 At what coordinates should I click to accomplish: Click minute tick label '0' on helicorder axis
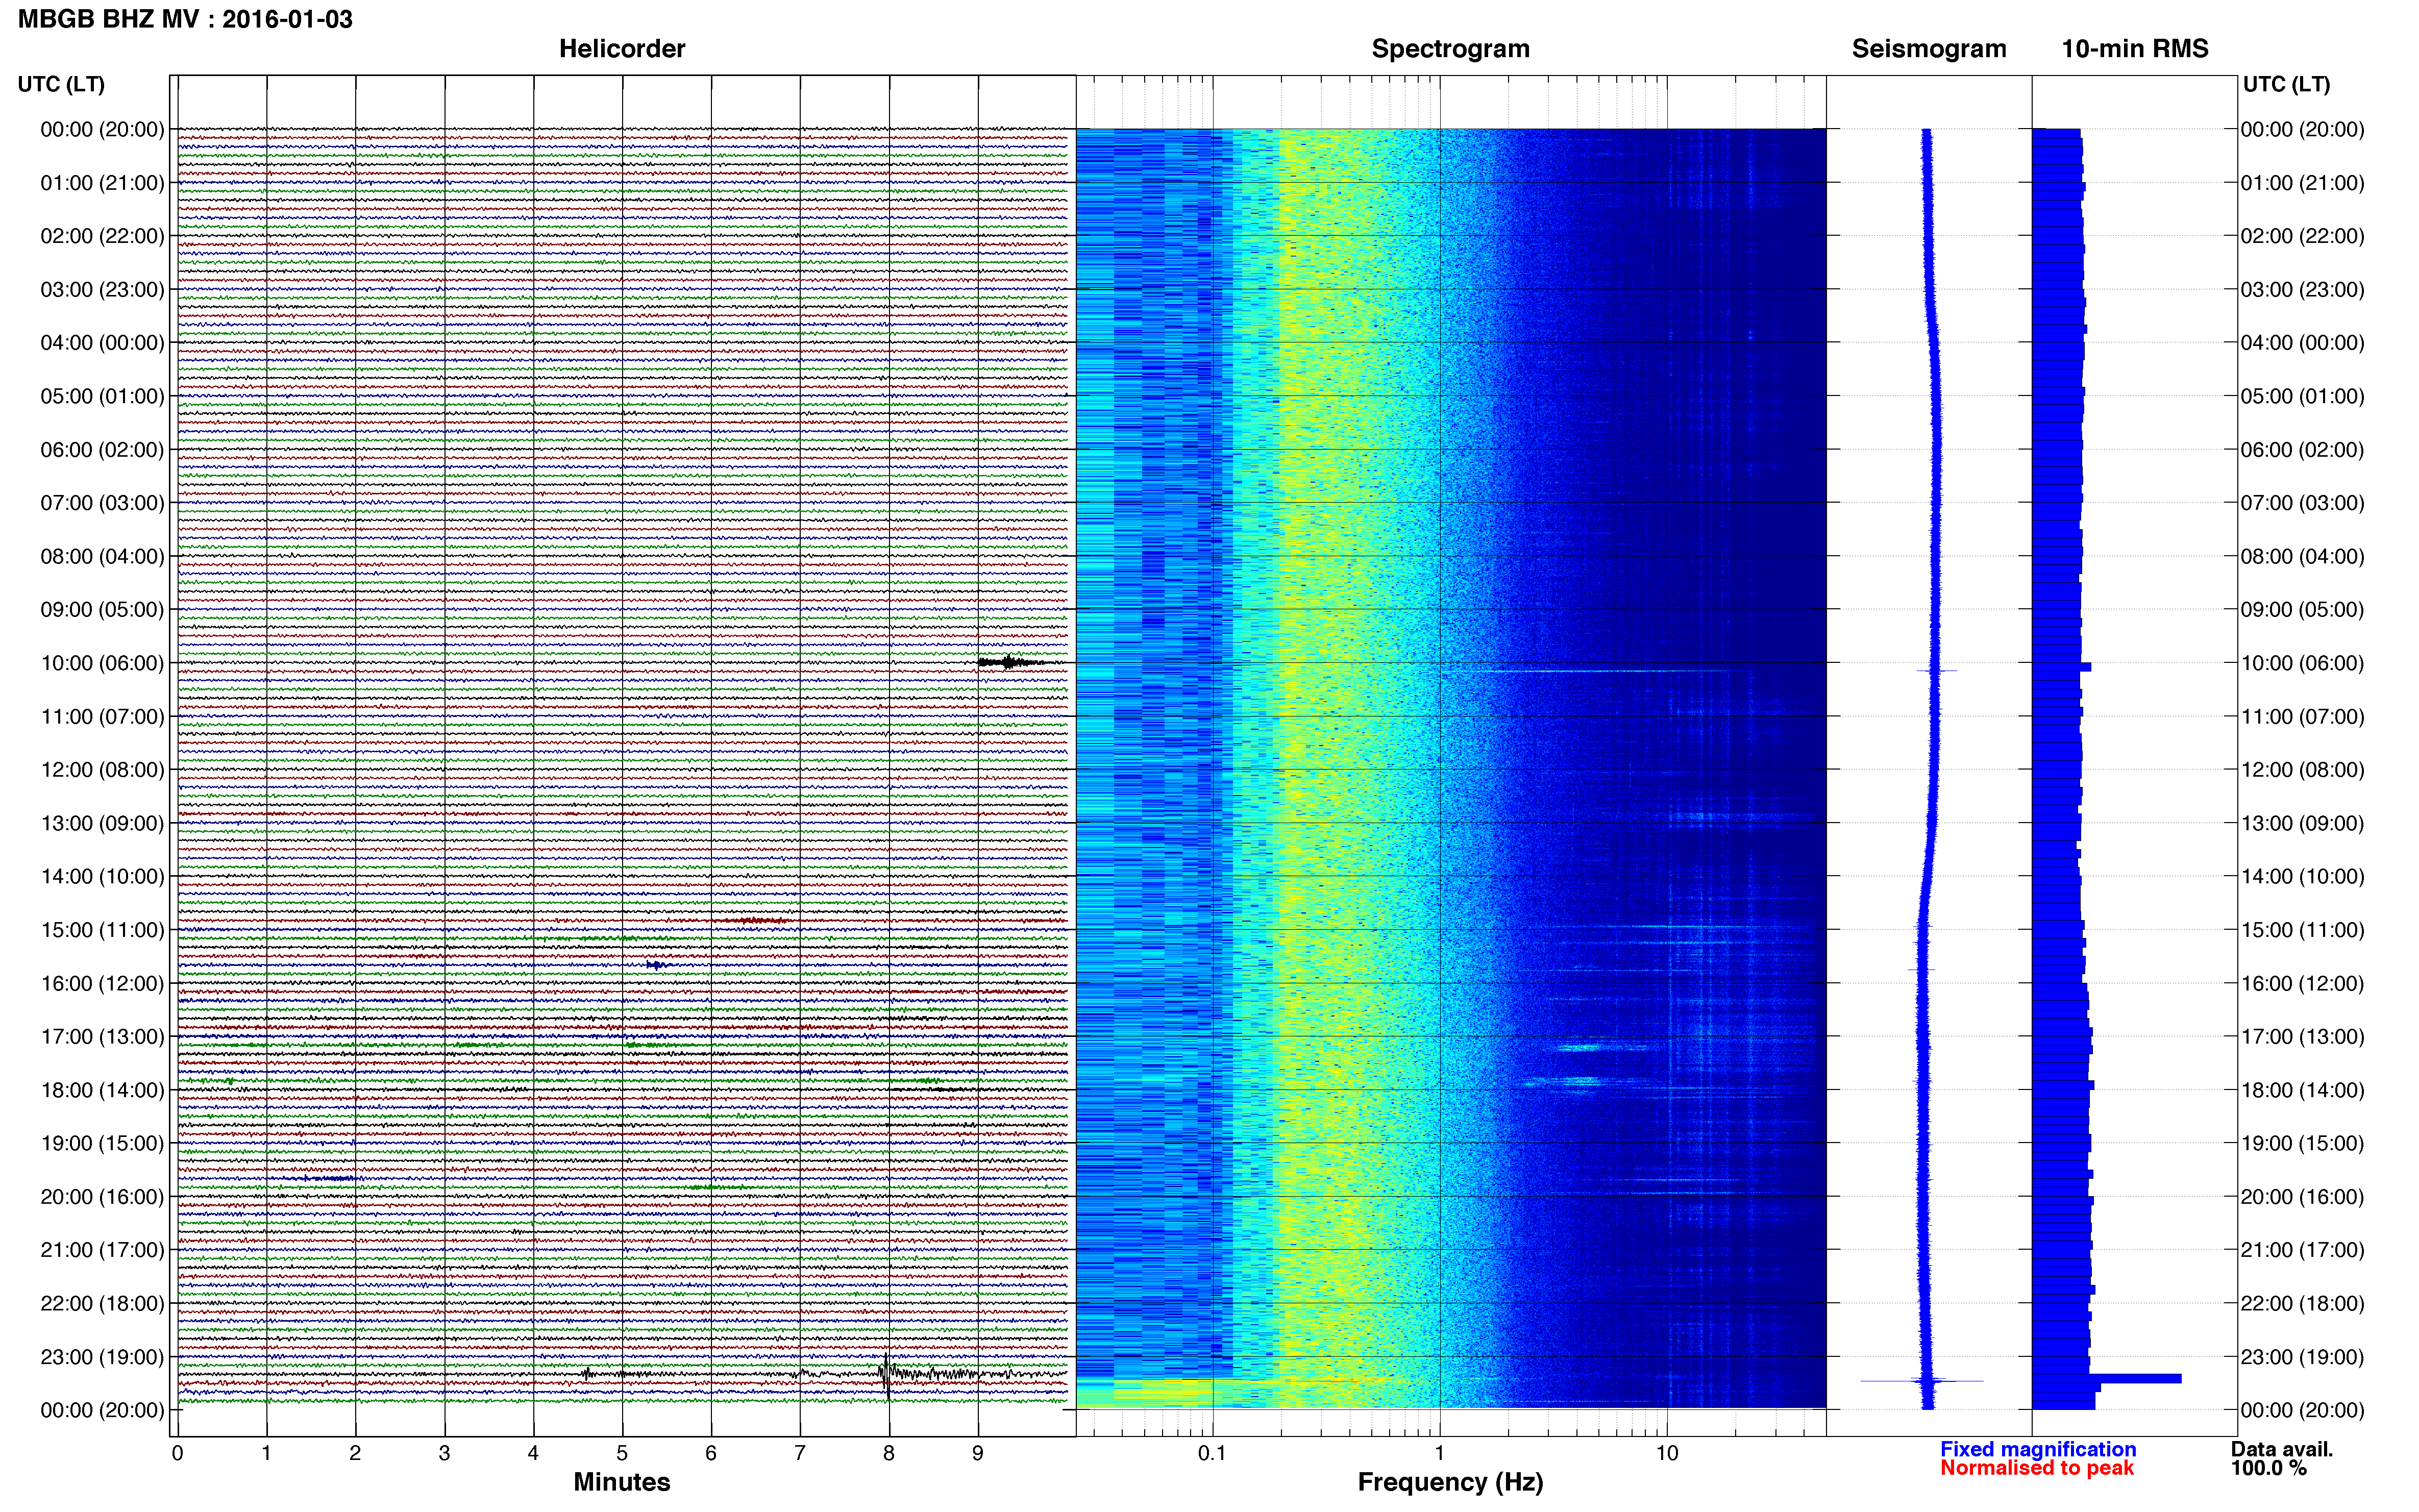coord(177,1453)
